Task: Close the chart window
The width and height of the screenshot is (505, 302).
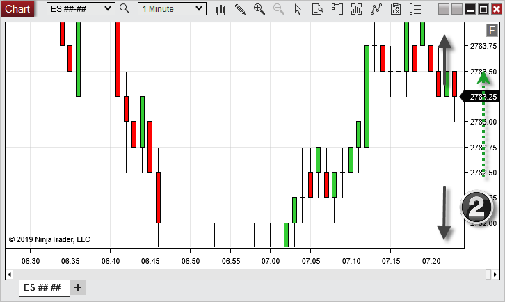Action: 497,9
